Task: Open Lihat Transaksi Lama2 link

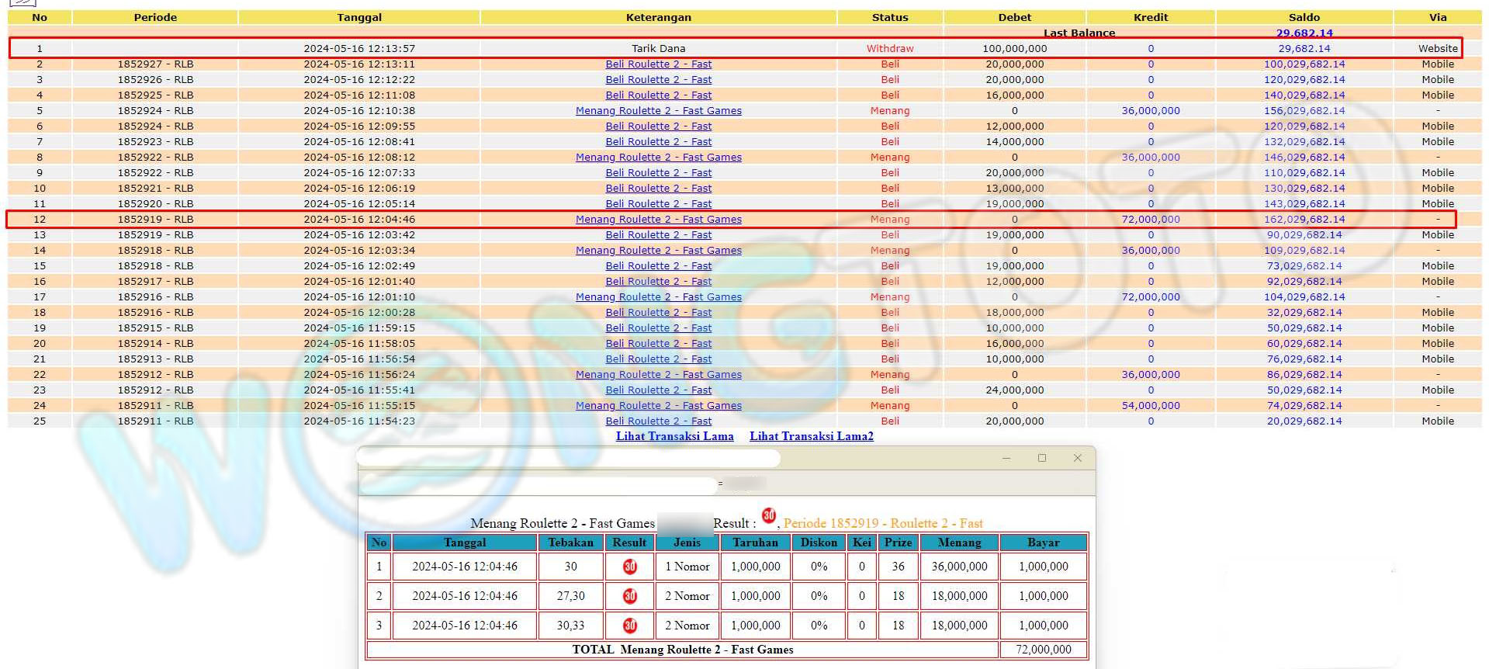Action: click(x=811, y=436)
